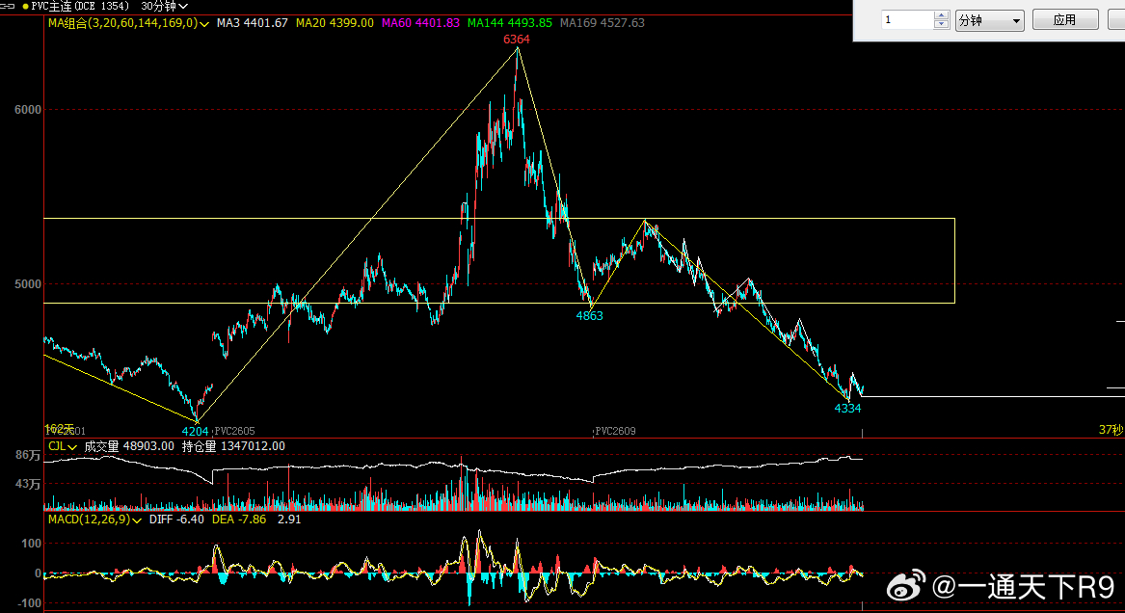Click the 4863 low price label
Screen dimensions: 1125x613
click(590, 315)
